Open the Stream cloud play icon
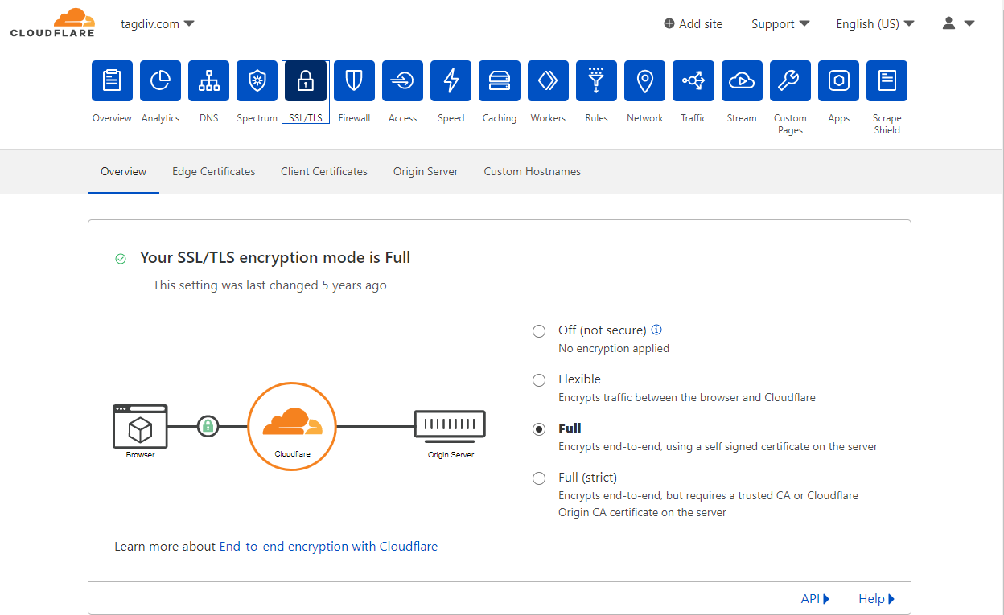 pyautogui.click(x=742, y=80)
